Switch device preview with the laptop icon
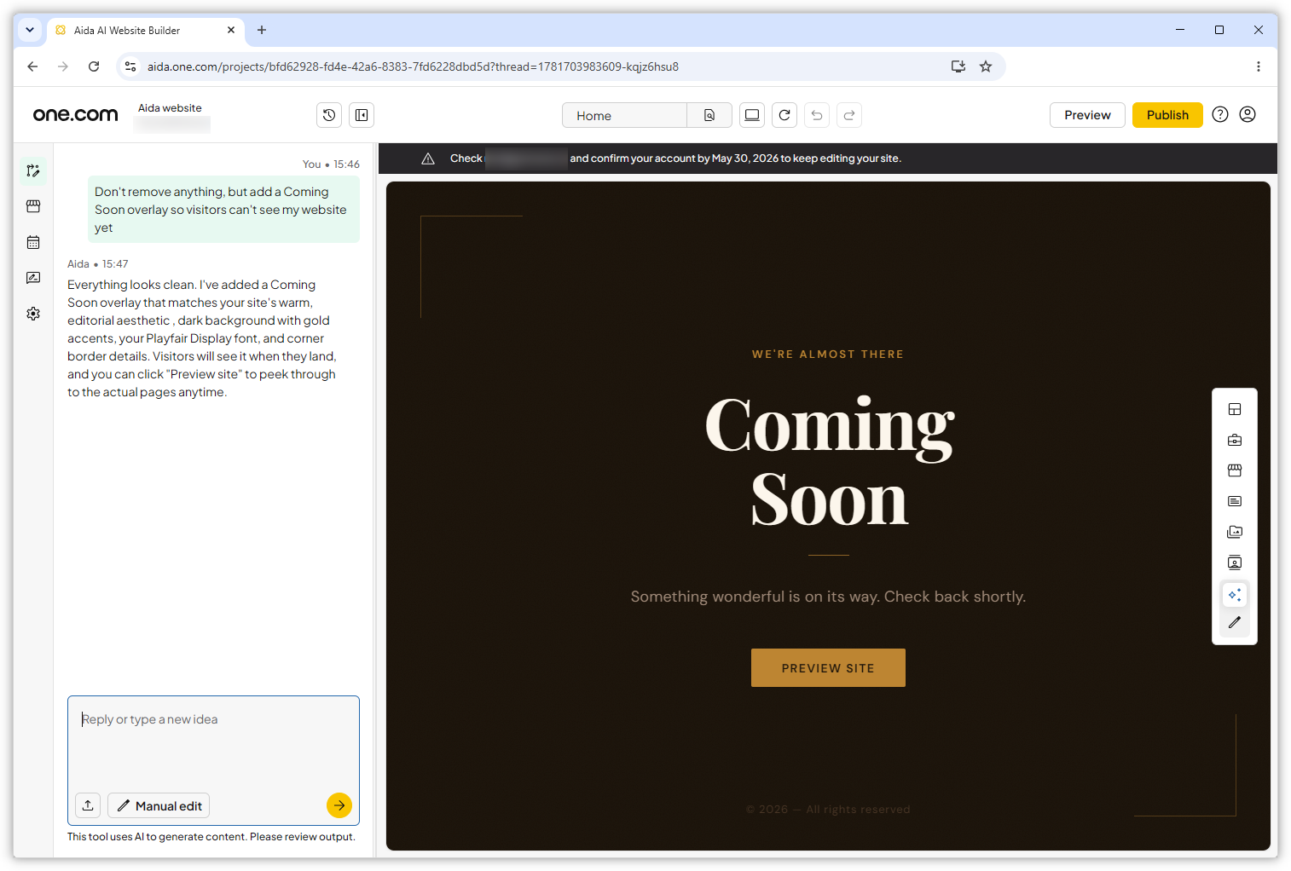The width and height of the screenshot is (1291, 871). point(752,115)
